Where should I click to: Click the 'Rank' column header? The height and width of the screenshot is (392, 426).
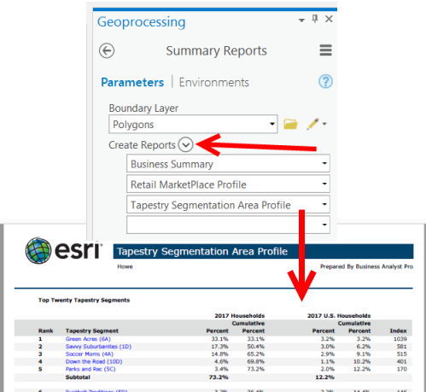click(x=46, y=331)
